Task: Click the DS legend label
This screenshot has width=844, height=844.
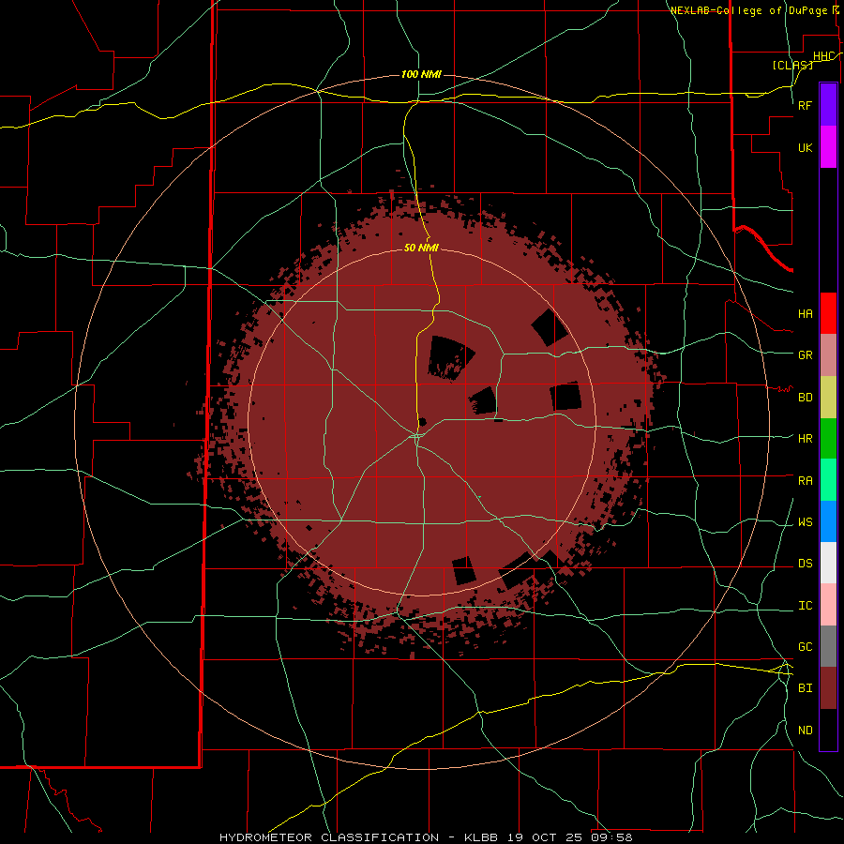Action: click(x=805, y=563)
